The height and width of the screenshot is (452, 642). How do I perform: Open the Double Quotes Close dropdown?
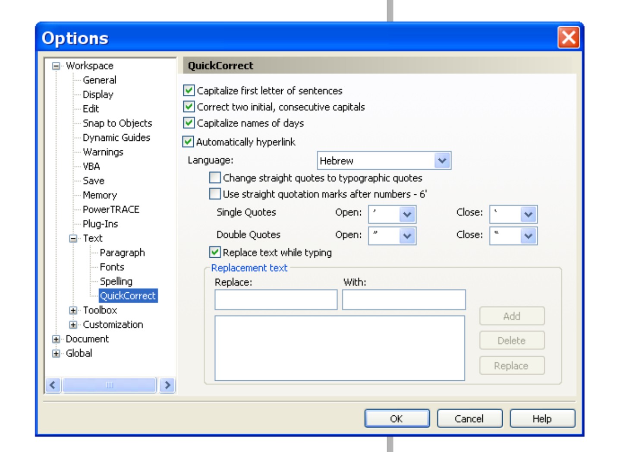[528, 236]
